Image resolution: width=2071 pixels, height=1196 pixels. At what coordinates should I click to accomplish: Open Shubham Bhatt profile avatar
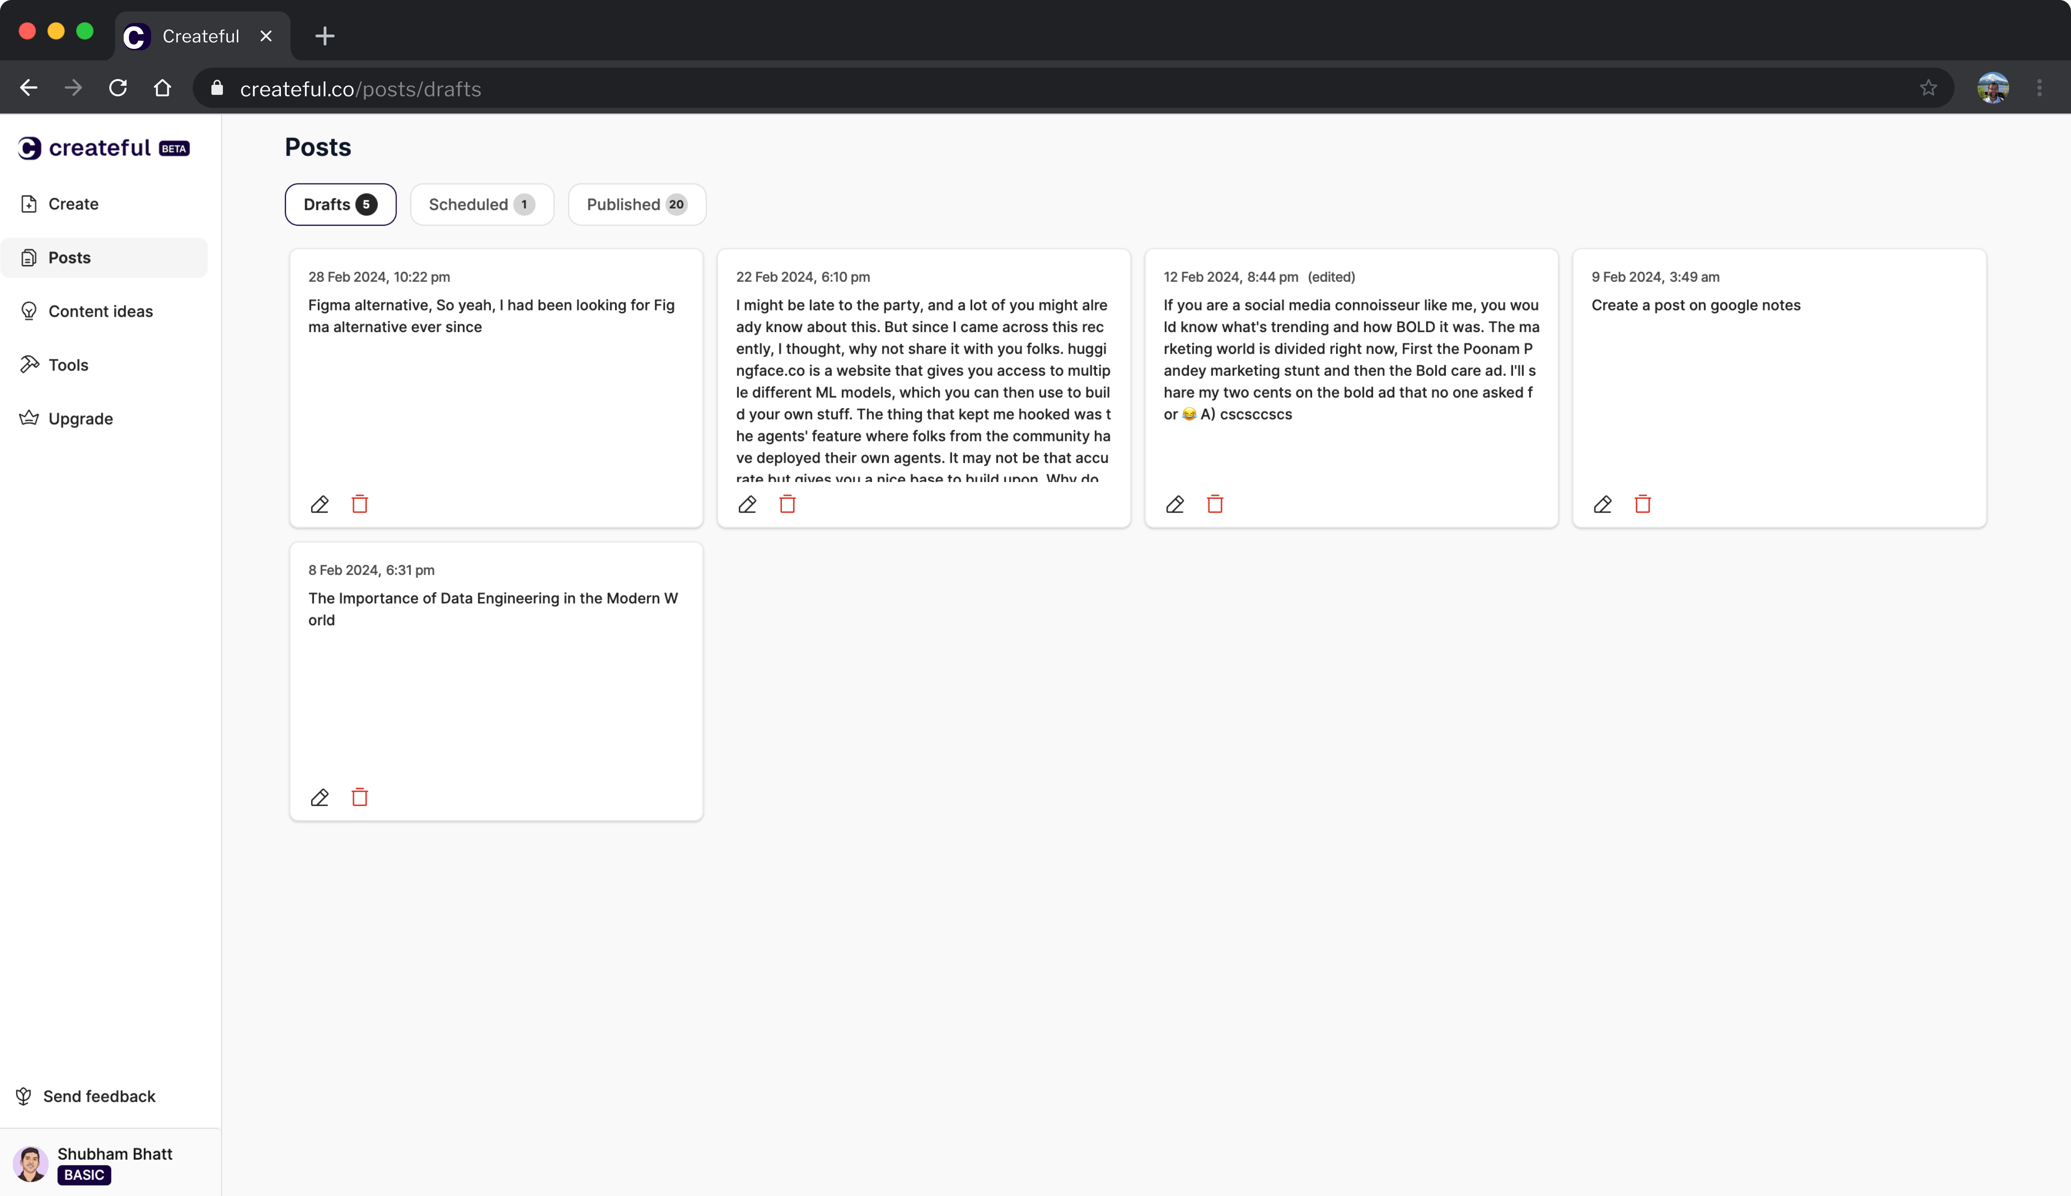point(30,1164)
